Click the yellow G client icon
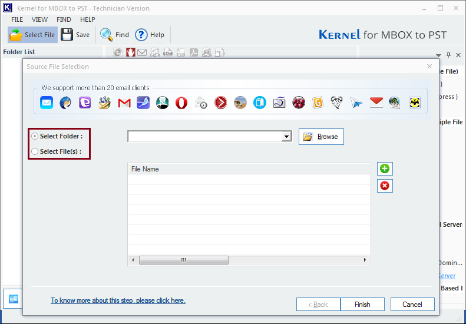Screen dimensions: 466x324 (318, 103)
